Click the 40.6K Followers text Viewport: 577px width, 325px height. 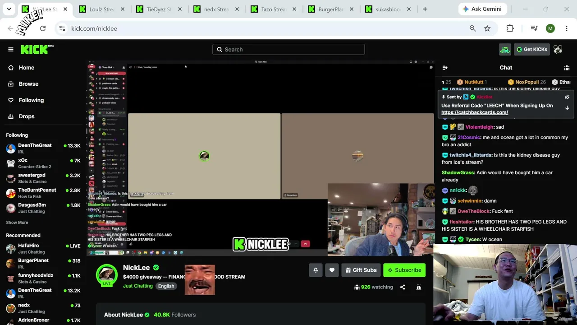174,315
